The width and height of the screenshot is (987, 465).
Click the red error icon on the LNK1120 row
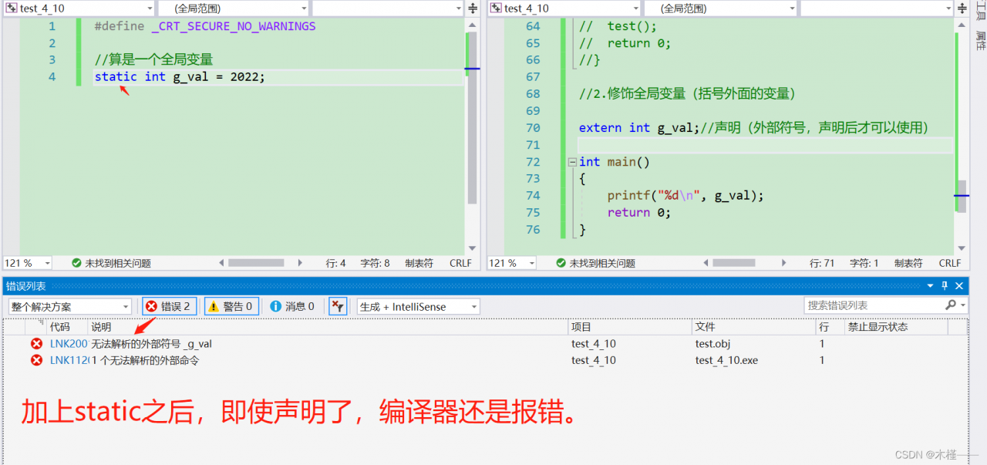click(36, 360)
